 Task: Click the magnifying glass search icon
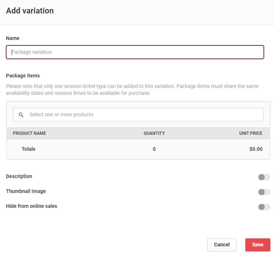(x=21, y=115)
